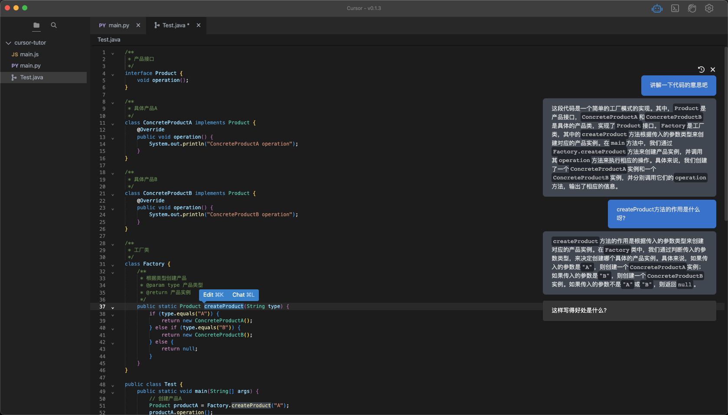728x415 pixels.
Task: Fold main method at line 49
Action: click(x=113, y=393)
